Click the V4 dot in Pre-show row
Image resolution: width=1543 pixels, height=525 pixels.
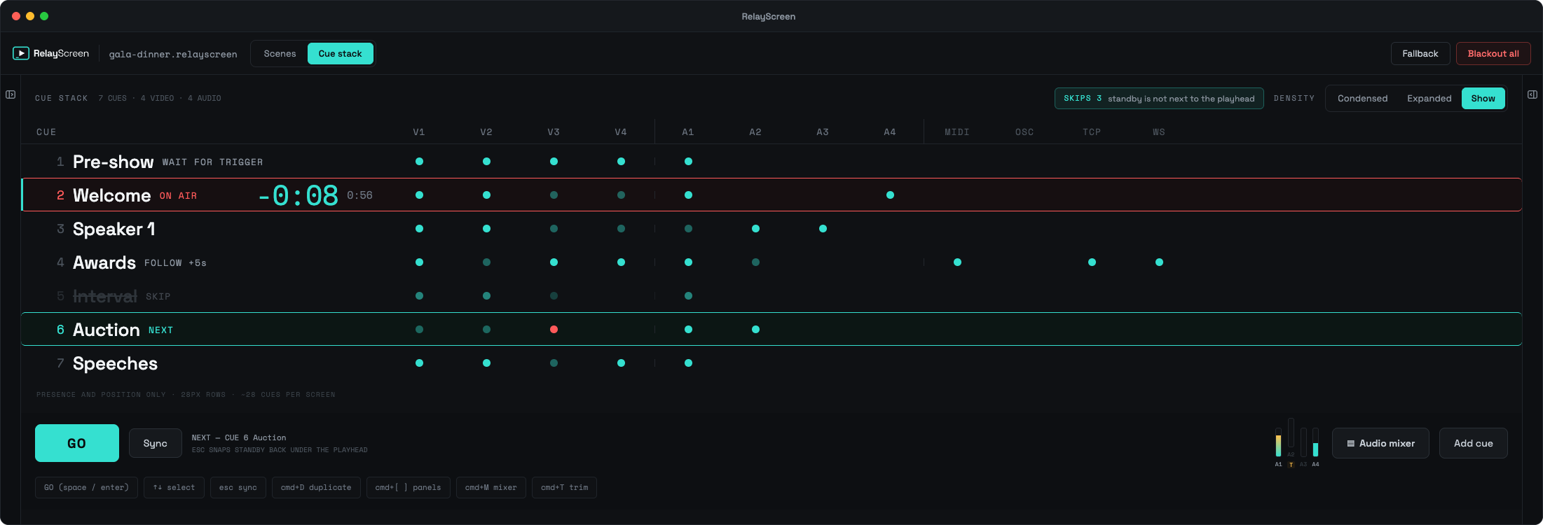click(x=621, y=162)
